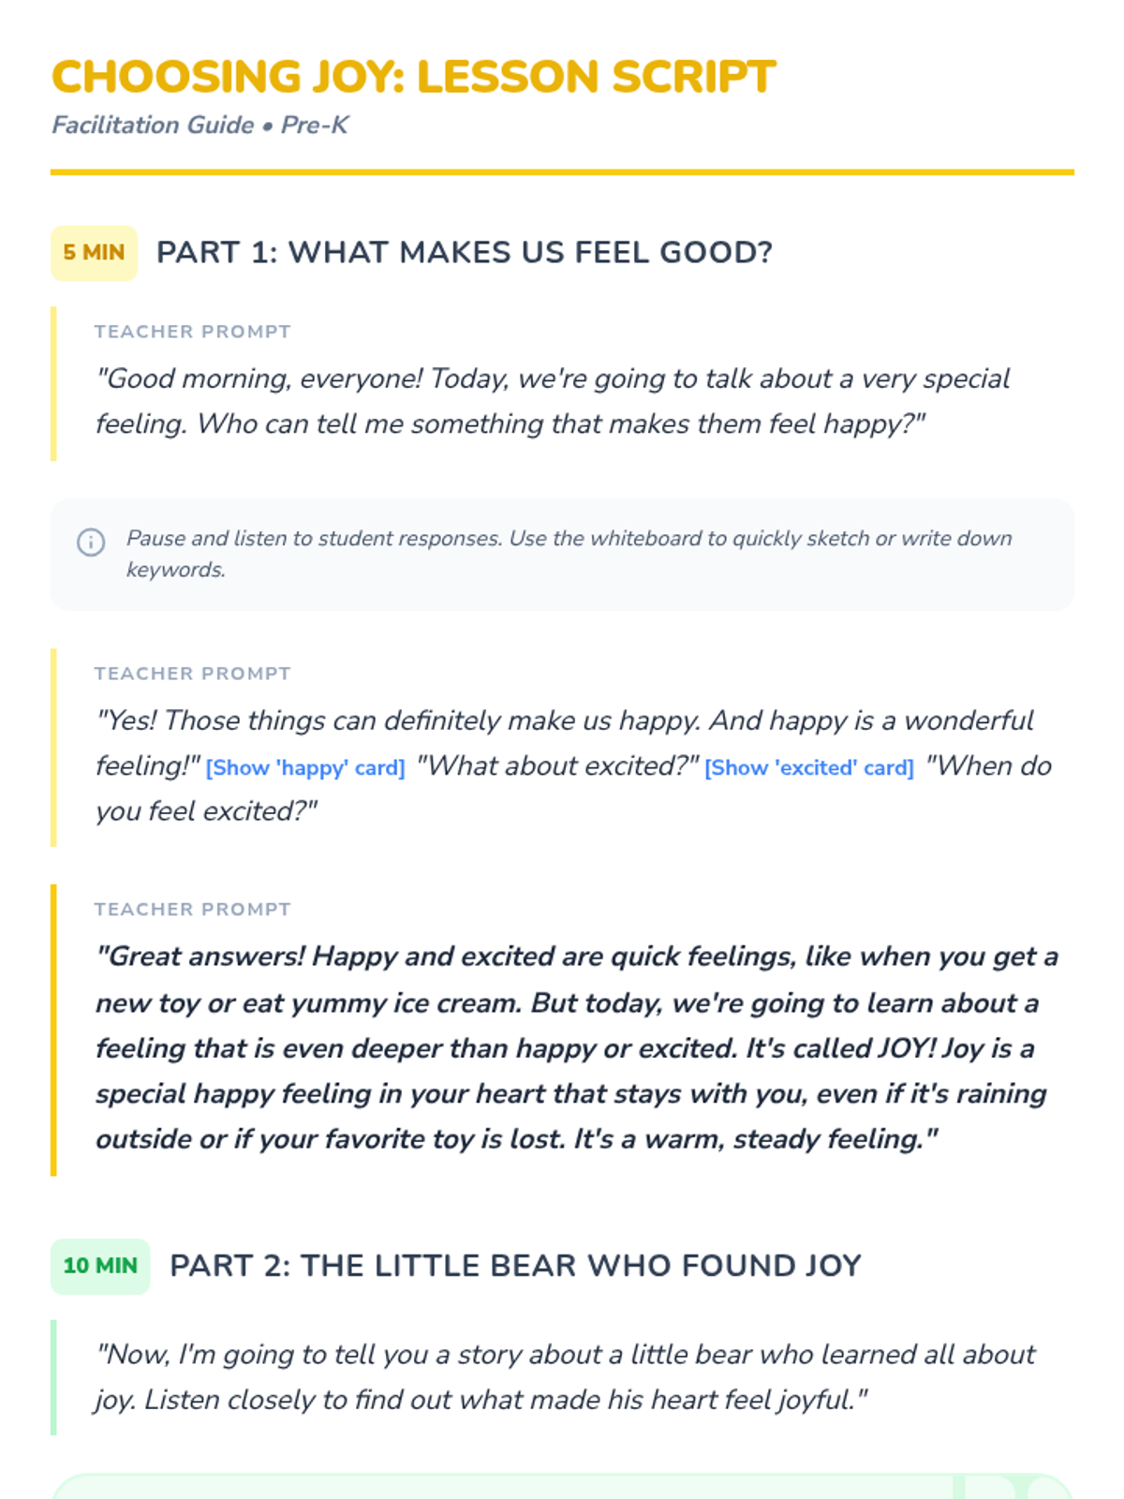Open the Show 'excited' card cue
The image size is (1124, 1499).
(809, 768)
